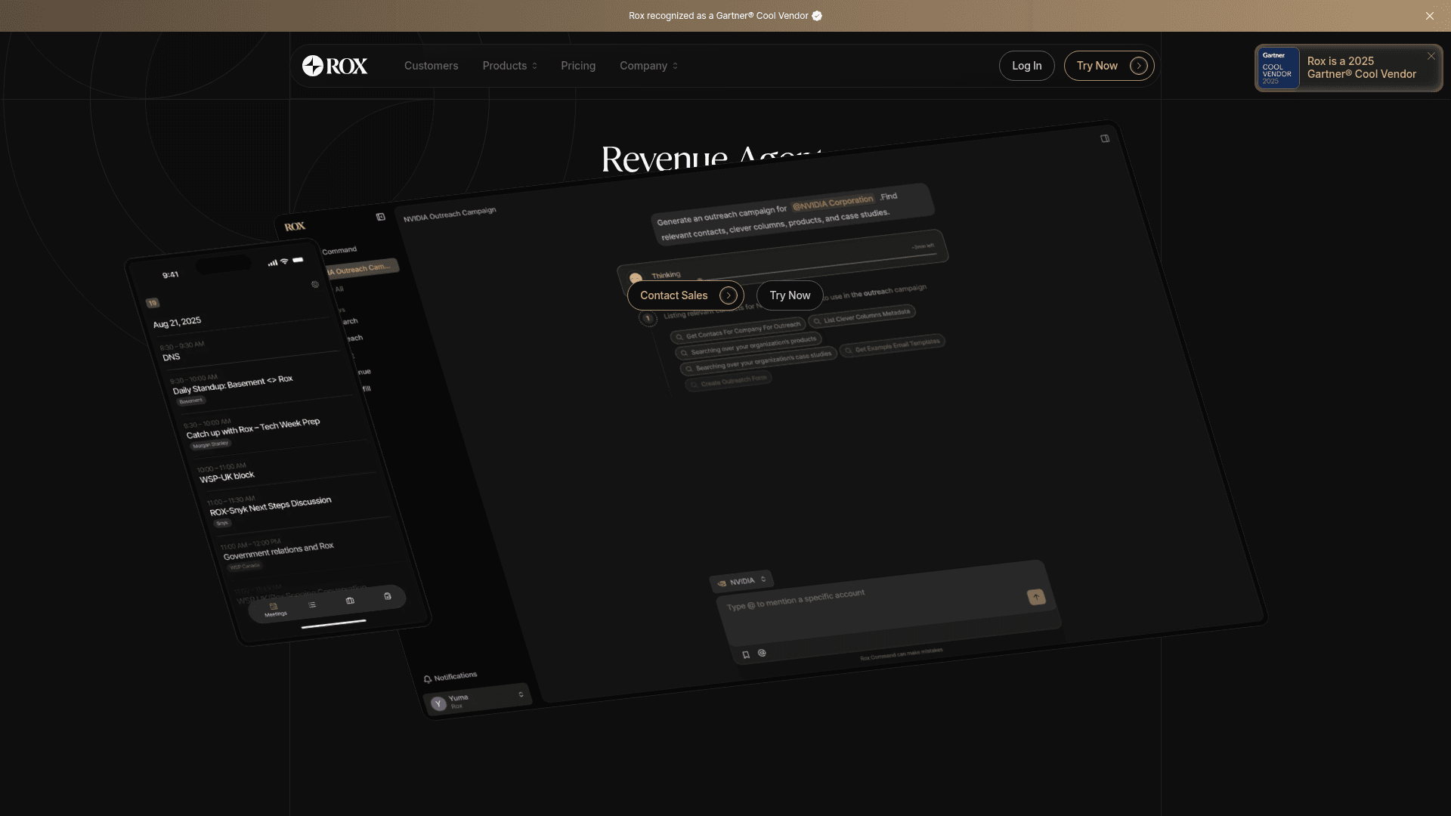Open settings via the gear icon on the phone screen
Image resolution: width=1451 pixels, height=816 pixels.
pos(315,285)
